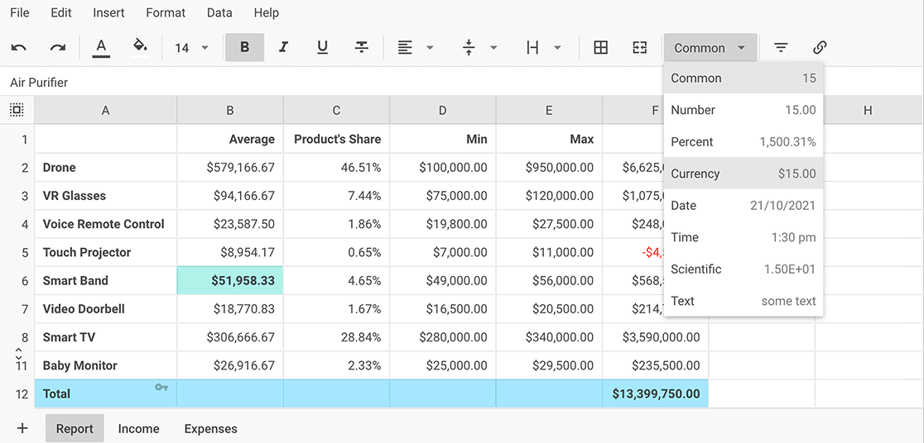Choose Percent format option

(743, 142)
